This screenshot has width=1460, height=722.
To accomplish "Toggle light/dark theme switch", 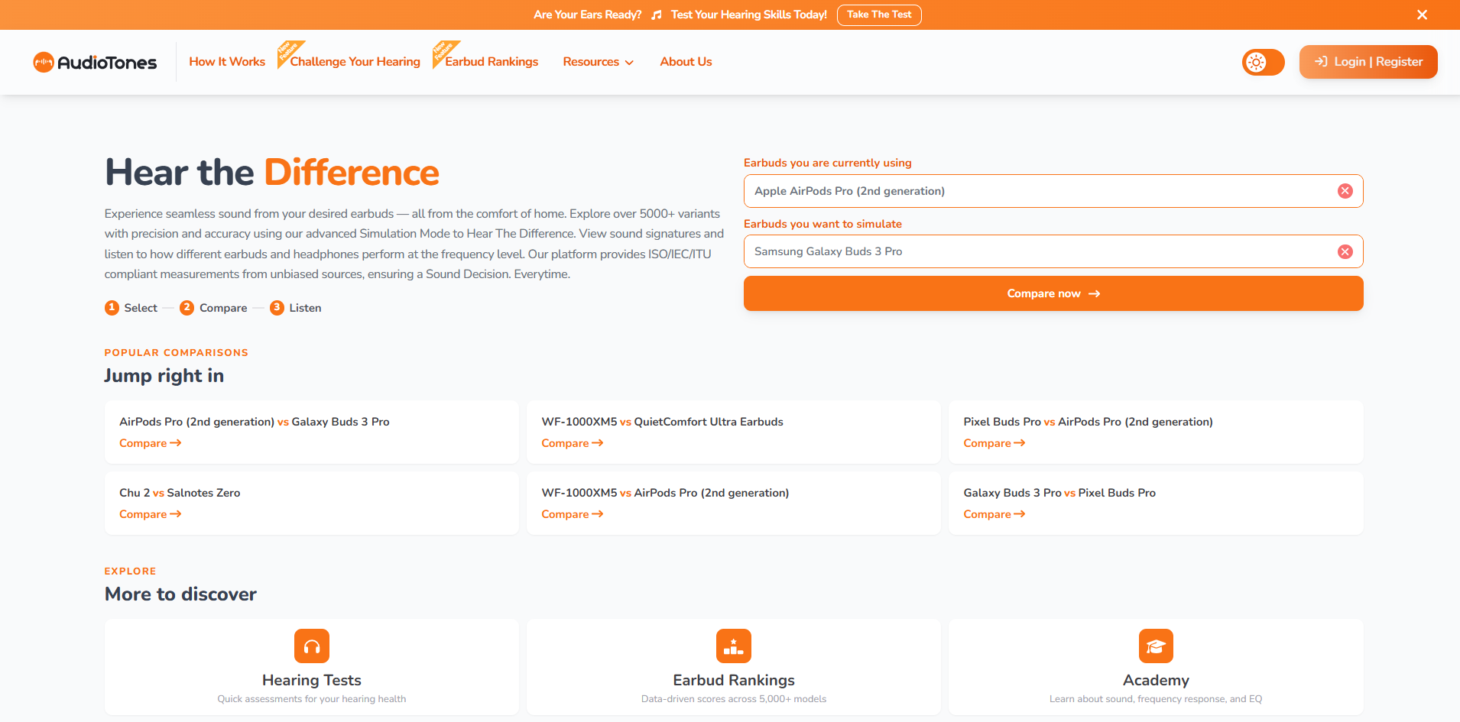I will tap(1263, 62).
